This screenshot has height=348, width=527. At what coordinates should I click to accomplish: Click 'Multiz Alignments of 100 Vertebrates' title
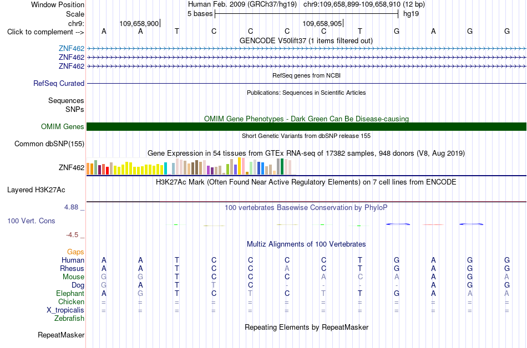coord(306,244)
